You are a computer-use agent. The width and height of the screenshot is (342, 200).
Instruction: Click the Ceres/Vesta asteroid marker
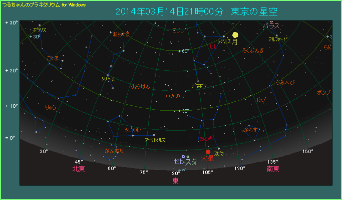pyautogui.click(x=183, y=156)
